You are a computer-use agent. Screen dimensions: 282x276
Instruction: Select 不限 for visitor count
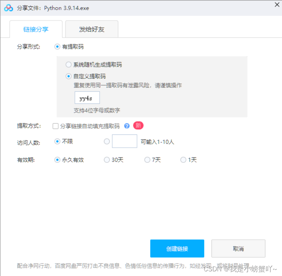[57, 142]
